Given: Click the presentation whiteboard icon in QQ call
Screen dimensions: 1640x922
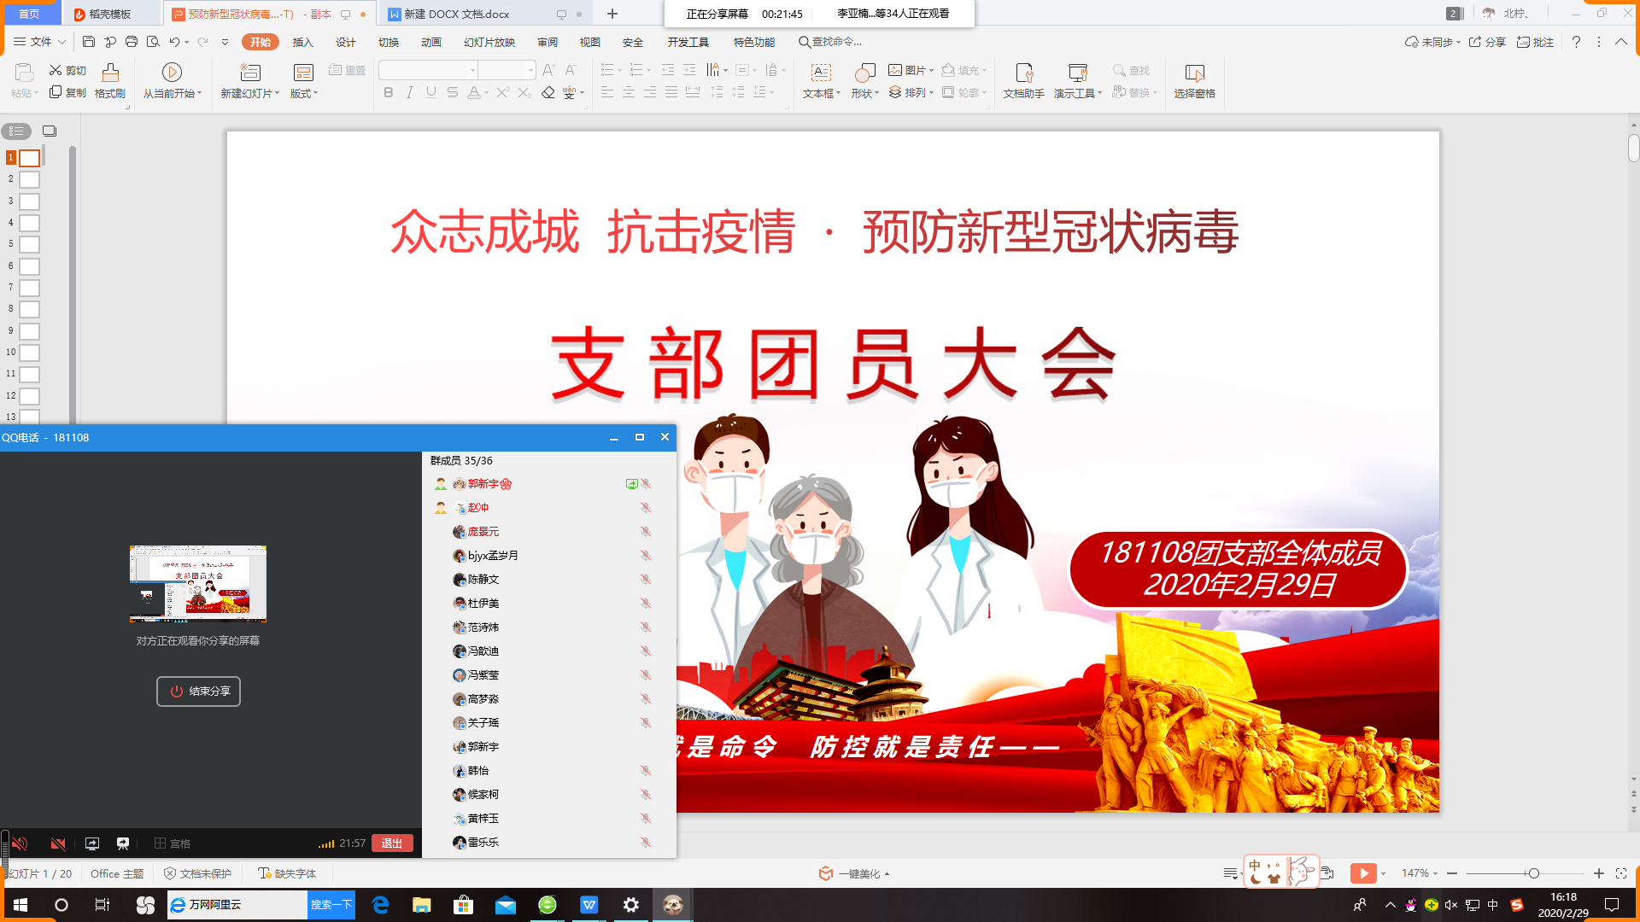Looking at the screenshot, I should click(x=123, y=843).
